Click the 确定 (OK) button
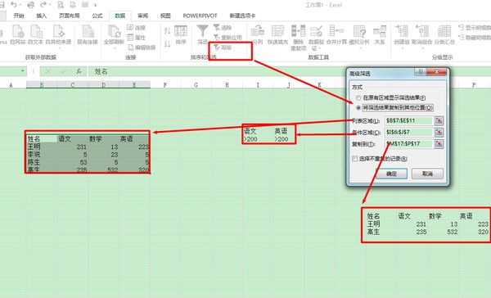The height and width of the screenshot is (298, 491). point(391,174)
